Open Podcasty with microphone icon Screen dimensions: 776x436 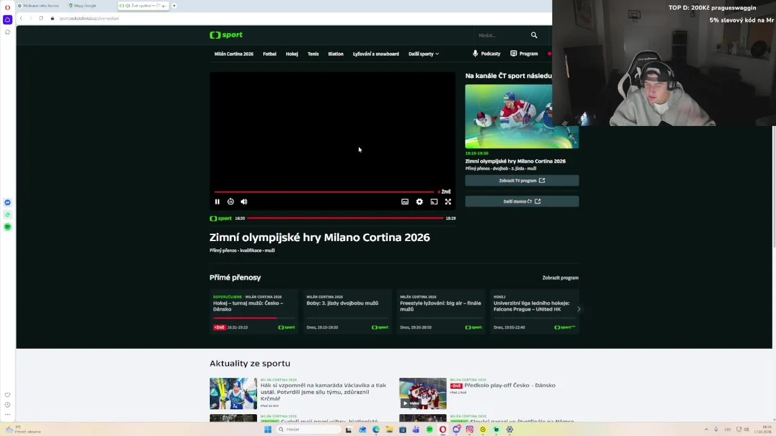(487, 54)
